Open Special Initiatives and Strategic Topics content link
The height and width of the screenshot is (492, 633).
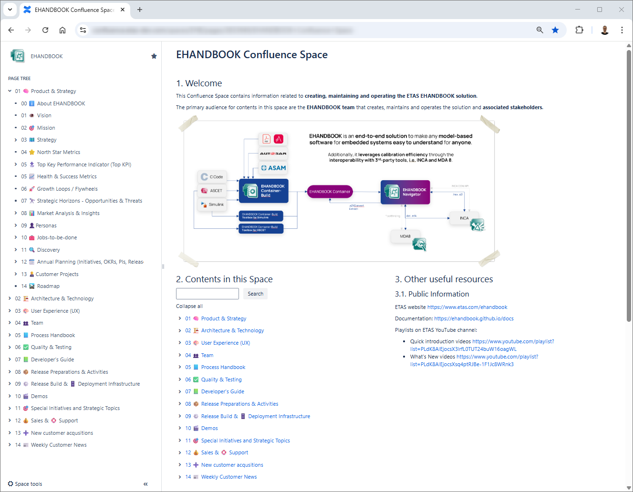pos(246,441)
